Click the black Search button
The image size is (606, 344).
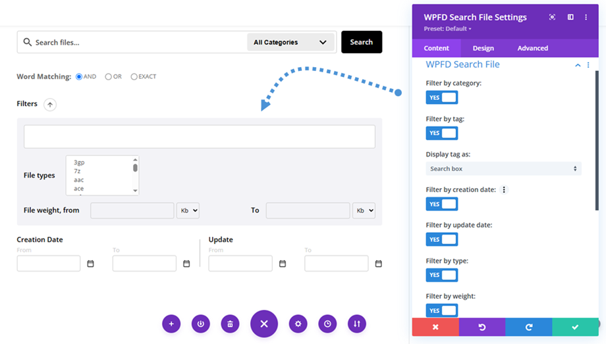pos(362,42)
